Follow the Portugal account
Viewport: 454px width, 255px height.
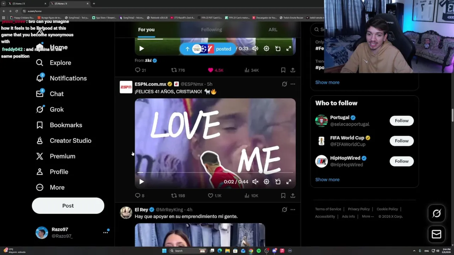[x=402, y=121]
